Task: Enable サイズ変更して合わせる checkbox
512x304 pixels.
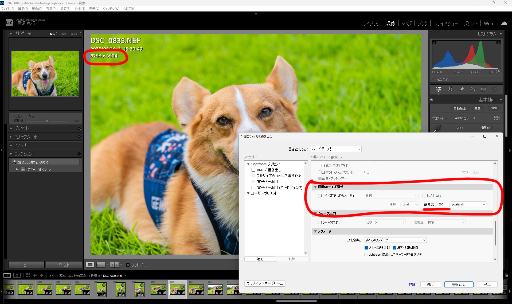Action: click(x=320, y=196)
